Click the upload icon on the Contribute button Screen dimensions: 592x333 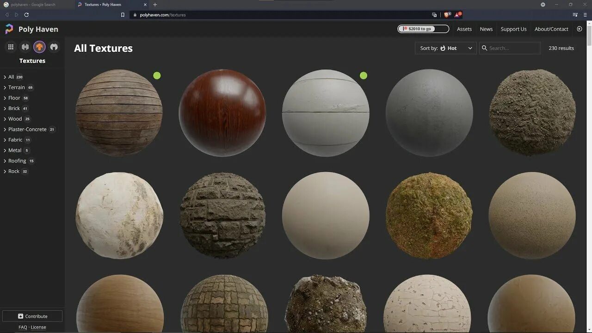click(x=20, y=316)
